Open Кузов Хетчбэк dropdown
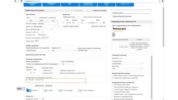Image resolution: width=178 pixels, height=100 pixels. [x=41, y=29]
